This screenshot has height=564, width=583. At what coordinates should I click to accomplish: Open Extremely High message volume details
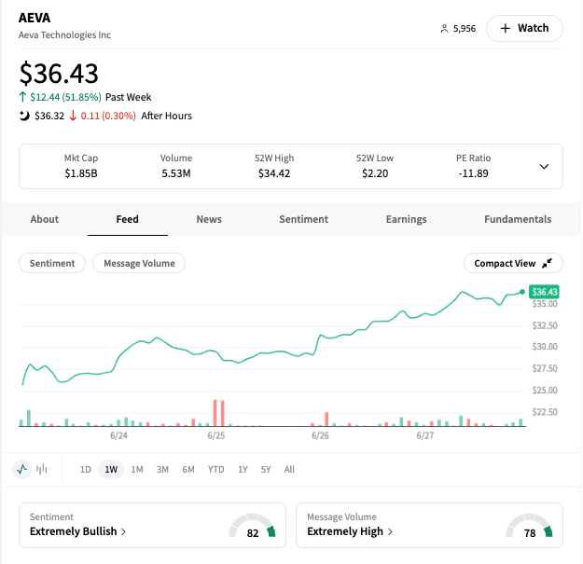(x=350, y=531)
